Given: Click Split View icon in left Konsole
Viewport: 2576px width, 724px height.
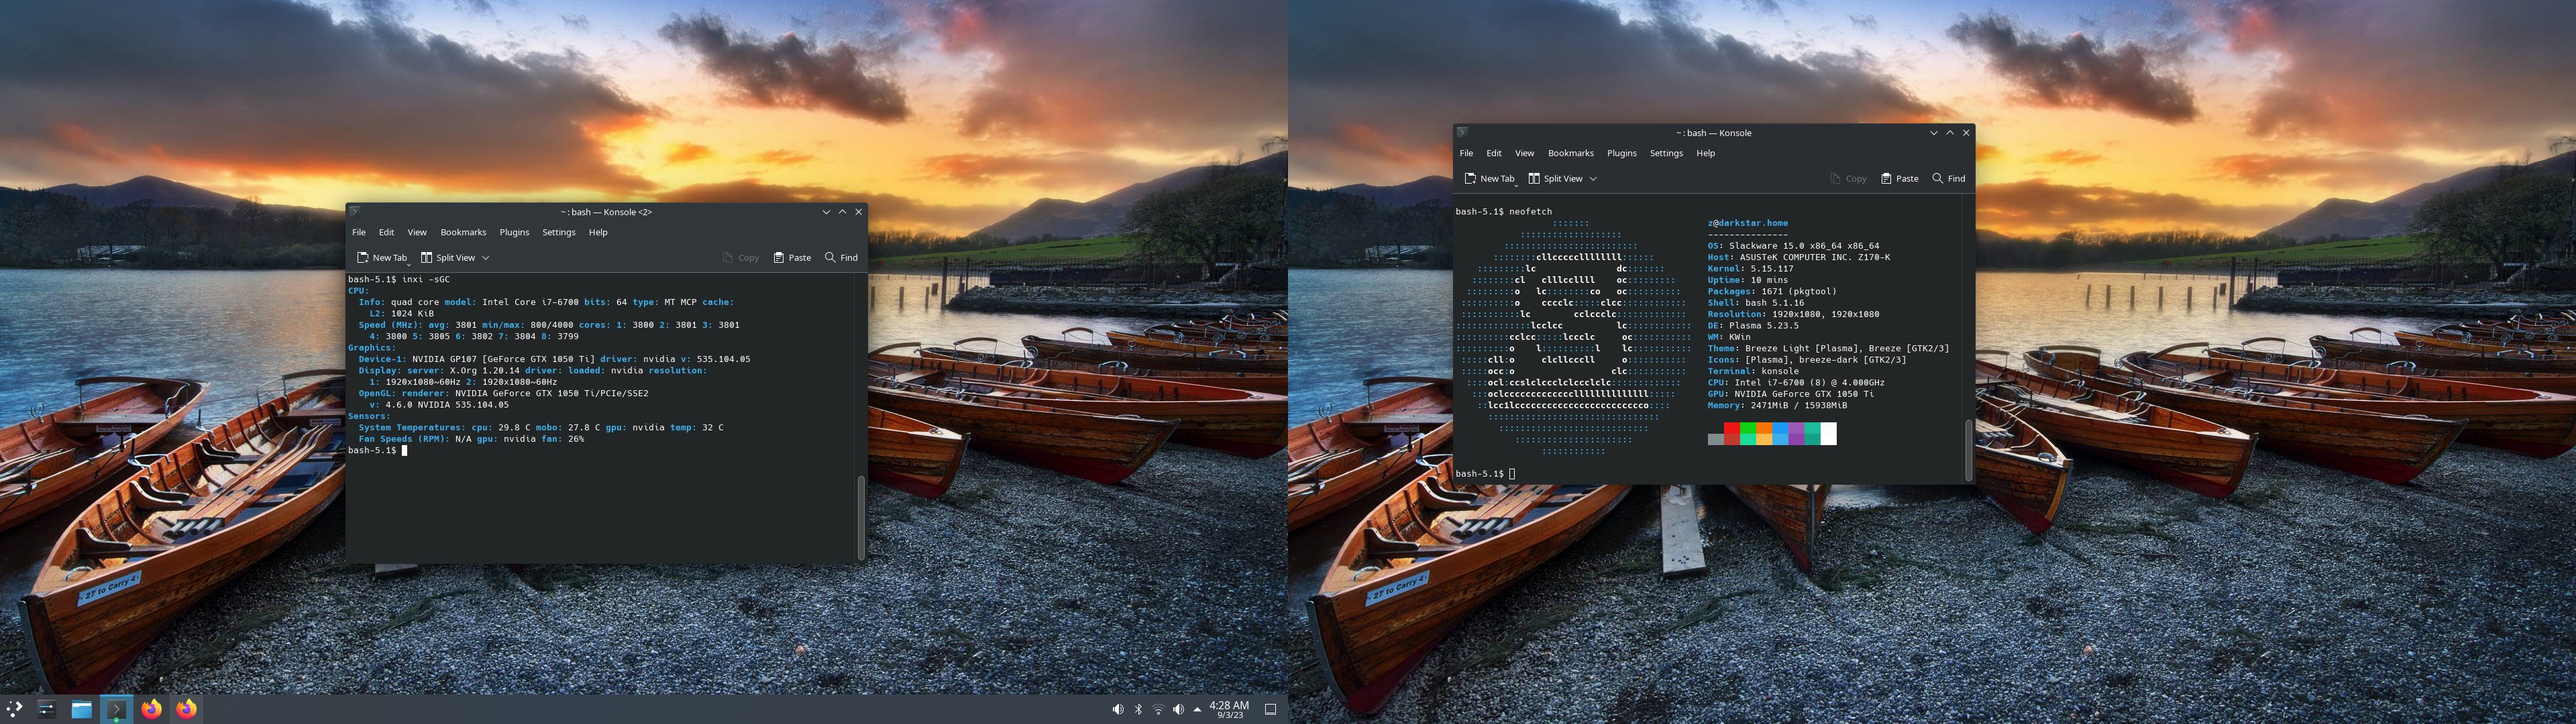Looking at the screenshot, I should (427, 258).
